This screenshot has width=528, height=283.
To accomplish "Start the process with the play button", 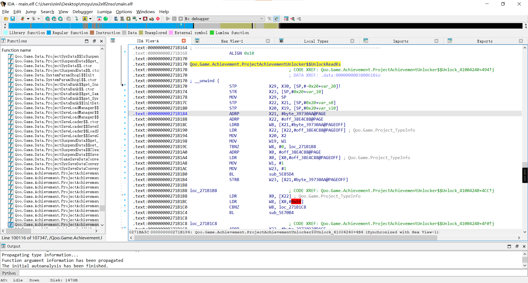I will click(x=168, y=19).
